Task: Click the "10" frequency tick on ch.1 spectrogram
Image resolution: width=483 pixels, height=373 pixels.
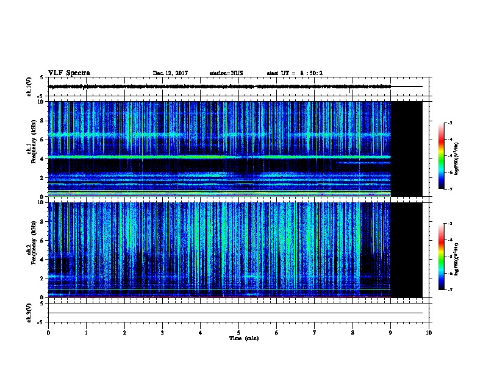Action: (41, 102)
